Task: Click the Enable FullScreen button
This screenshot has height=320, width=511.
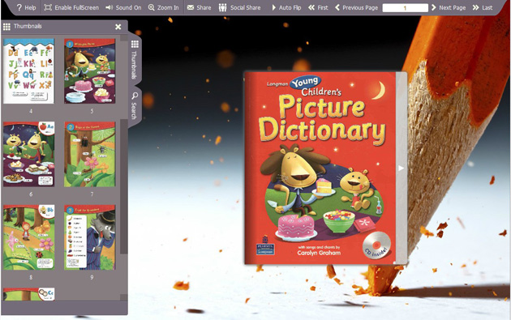Action: coord(71,7)
